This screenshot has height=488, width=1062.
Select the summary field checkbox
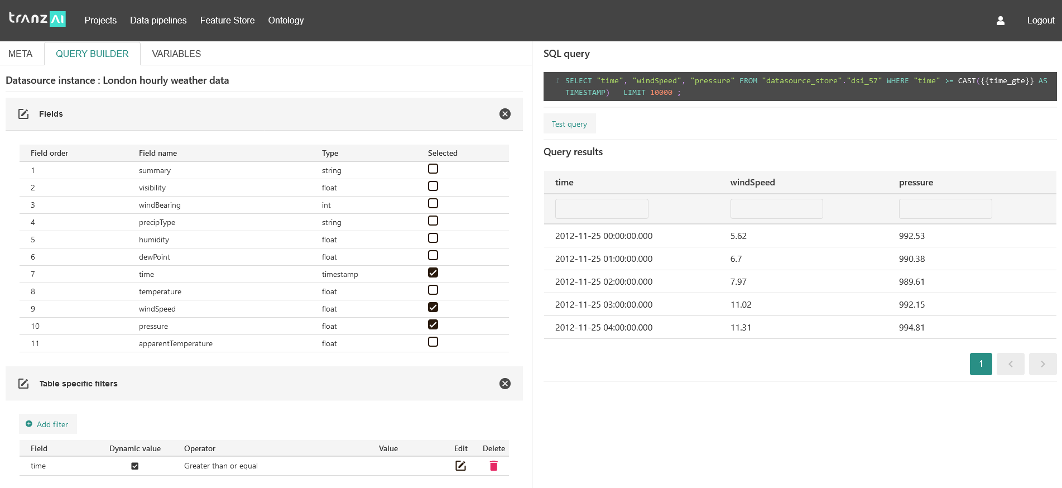(433, 169)
